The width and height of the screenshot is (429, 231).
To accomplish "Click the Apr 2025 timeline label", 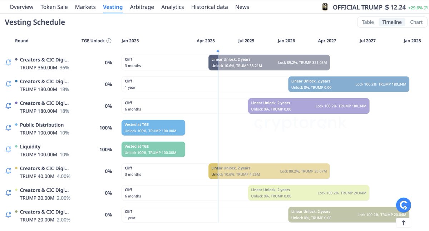I will tap(206, 41).
